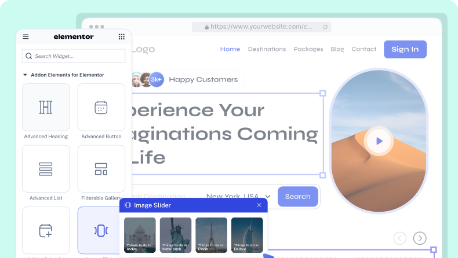Screen dimensions: 458x258
Task: Go to the Home nav item
Action: (x=230, y=49)
